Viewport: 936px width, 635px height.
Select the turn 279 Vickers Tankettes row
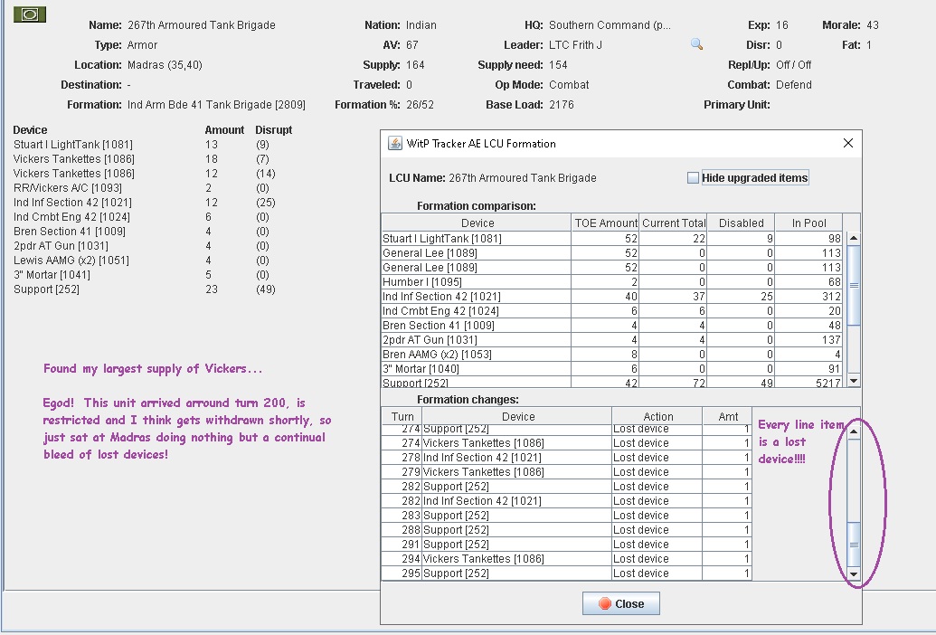566,472
